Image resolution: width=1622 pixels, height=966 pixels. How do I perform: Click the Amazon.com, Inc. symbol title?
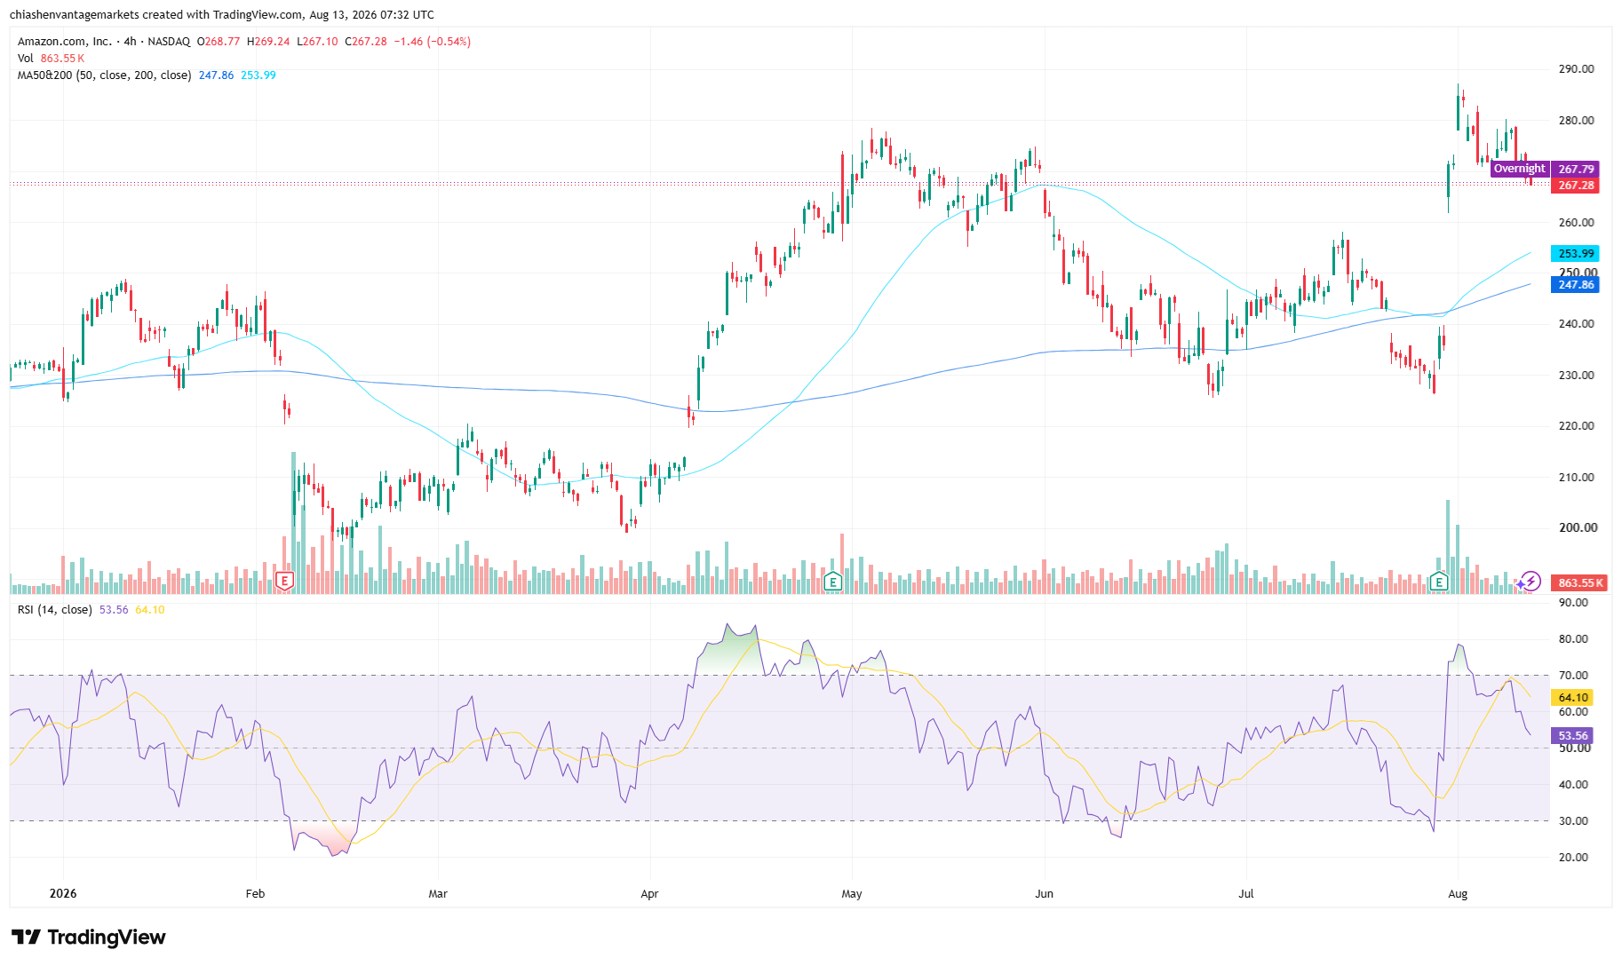tap(65, 42)
